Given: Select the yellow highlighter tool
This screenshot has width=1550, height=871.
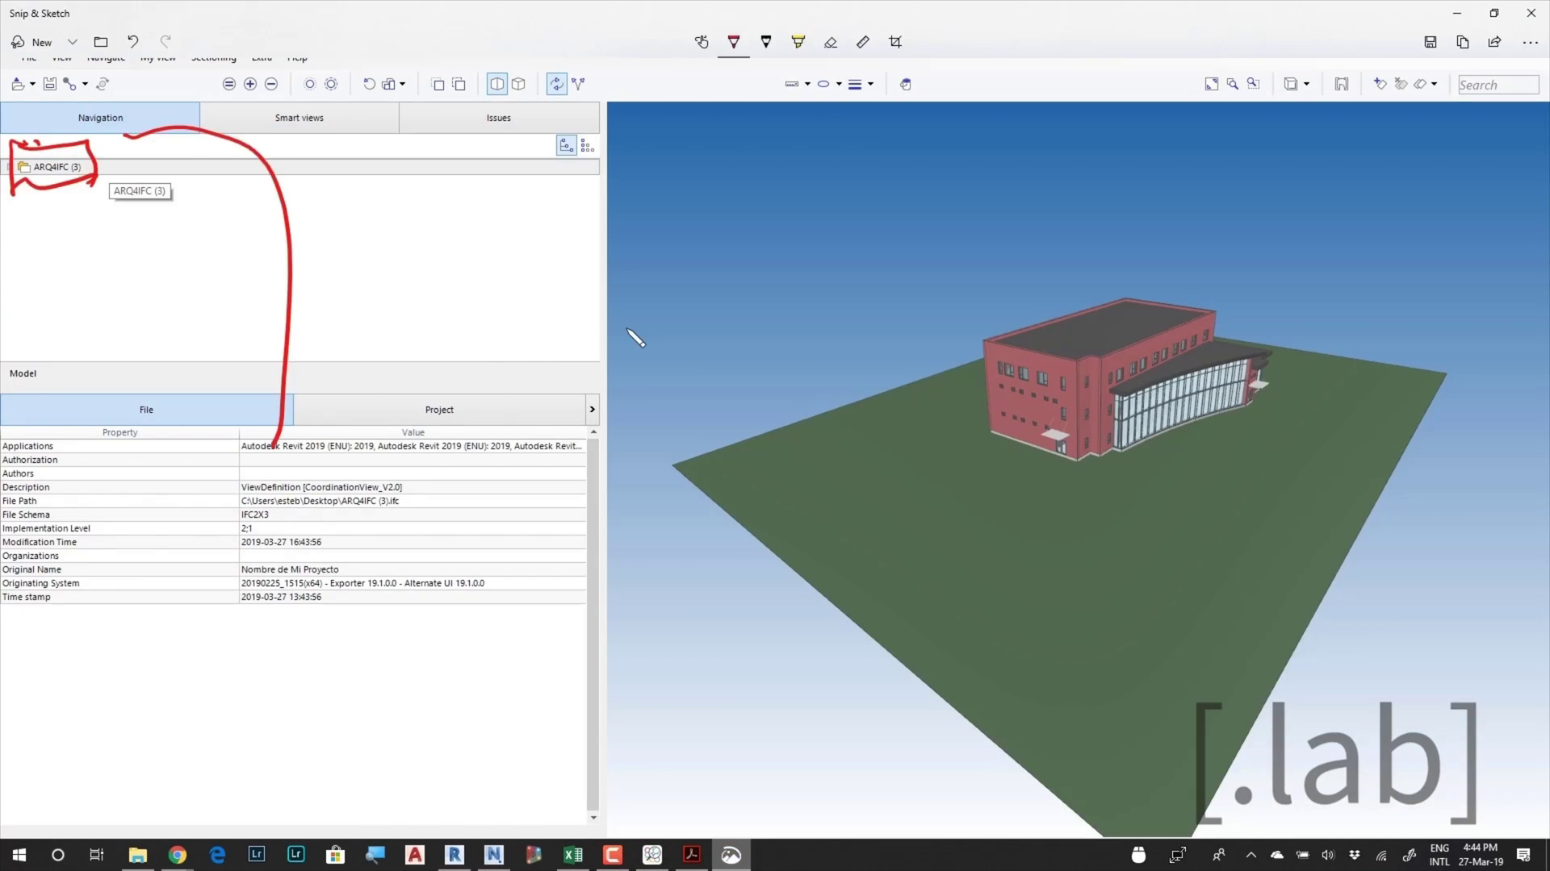Looking at the screenshot, I should point(798,42).
